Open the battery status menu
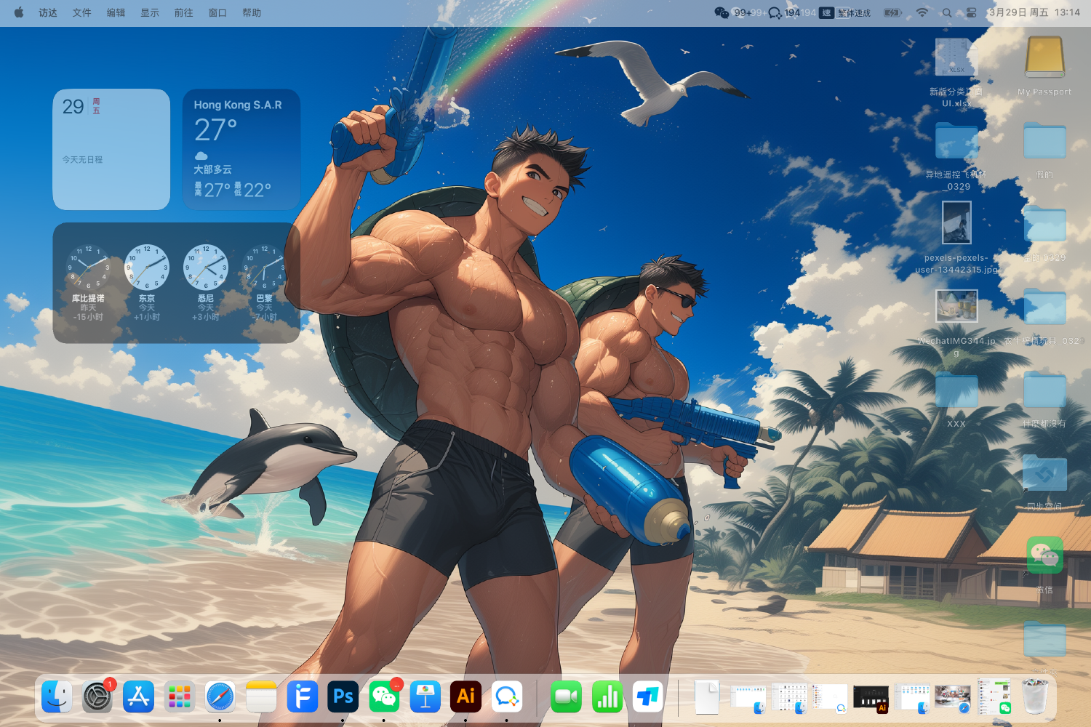The image size is (1091, 727). pyautogui.click(x=892, y=12)
